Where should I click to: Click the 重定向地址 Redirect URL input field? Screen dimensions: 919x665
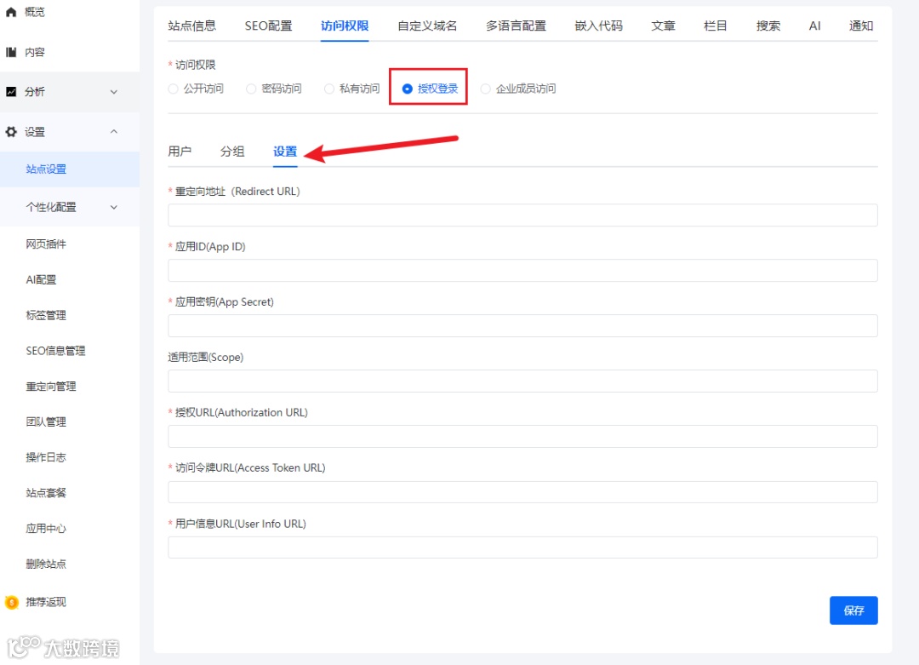522,215
